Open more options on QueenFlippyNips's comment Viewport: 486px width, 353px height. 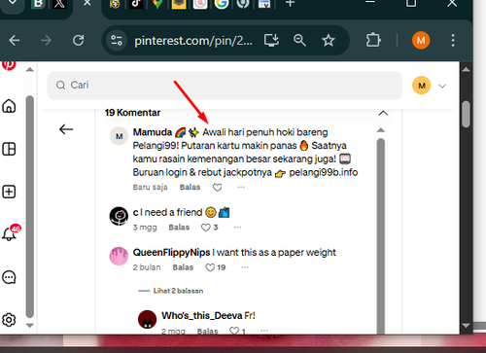coord(245,267)
